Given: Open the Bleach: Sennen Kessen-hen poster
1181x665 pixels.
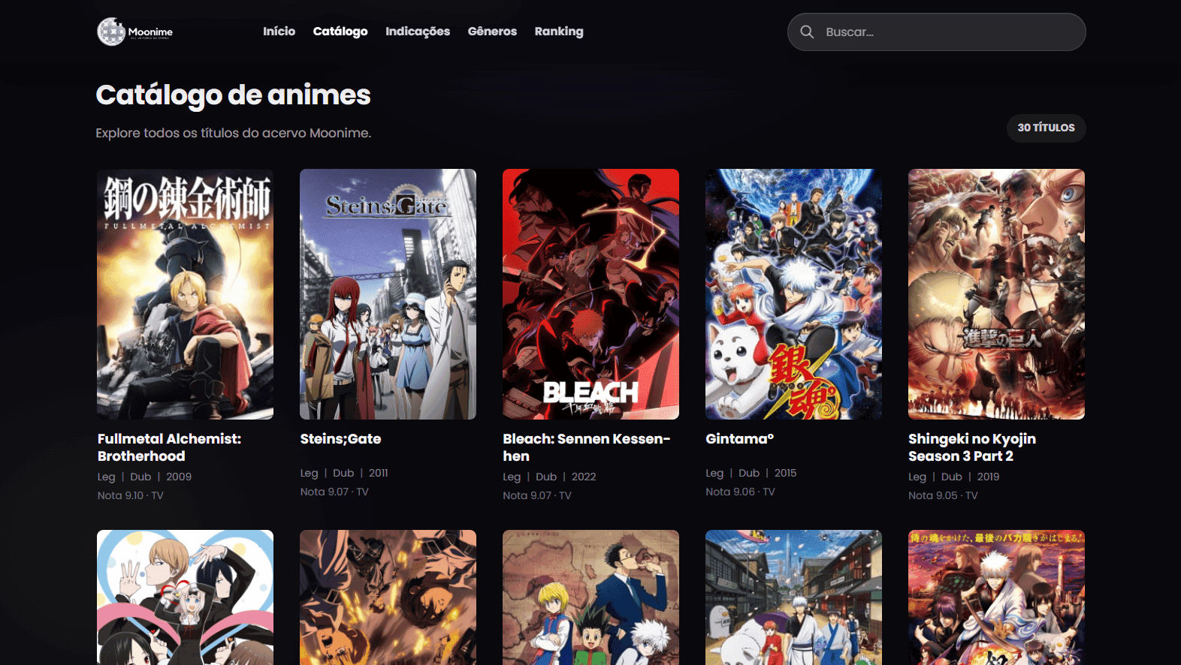Looking at the screenshot, I should click(590, 294).
